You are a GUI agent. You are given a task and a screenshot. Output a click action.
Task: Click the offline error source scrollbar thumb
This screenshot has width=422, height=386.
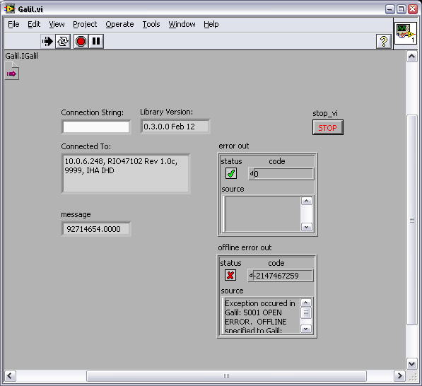[x=306, y=313]
